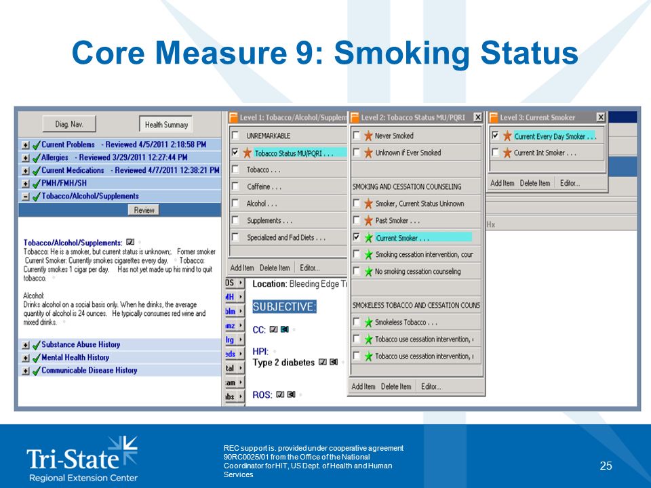This screenshot has width=651, height=488.
Task: Click the orange star next to Past Smoker
Action: pyautogui.click(x=368, y=220)
